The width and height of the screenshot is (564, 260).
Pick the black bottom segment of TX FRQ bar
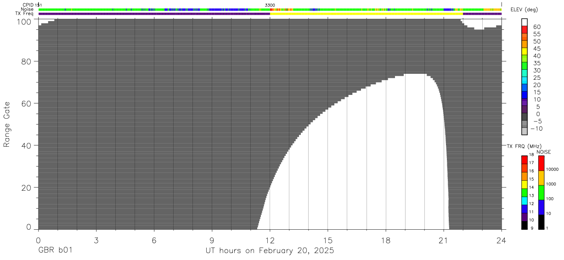[525, 225]
